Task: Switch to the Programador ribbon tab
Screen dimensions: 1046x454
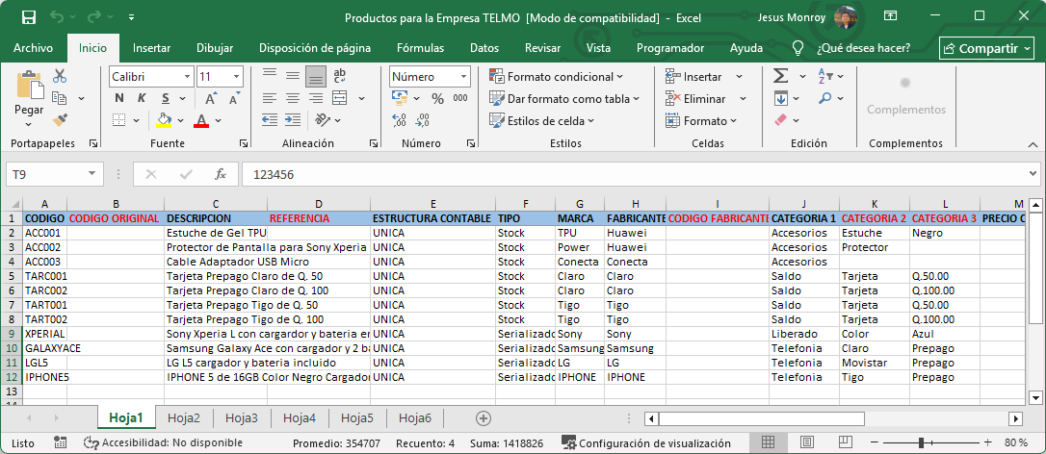Action: [x=669, y=48]
